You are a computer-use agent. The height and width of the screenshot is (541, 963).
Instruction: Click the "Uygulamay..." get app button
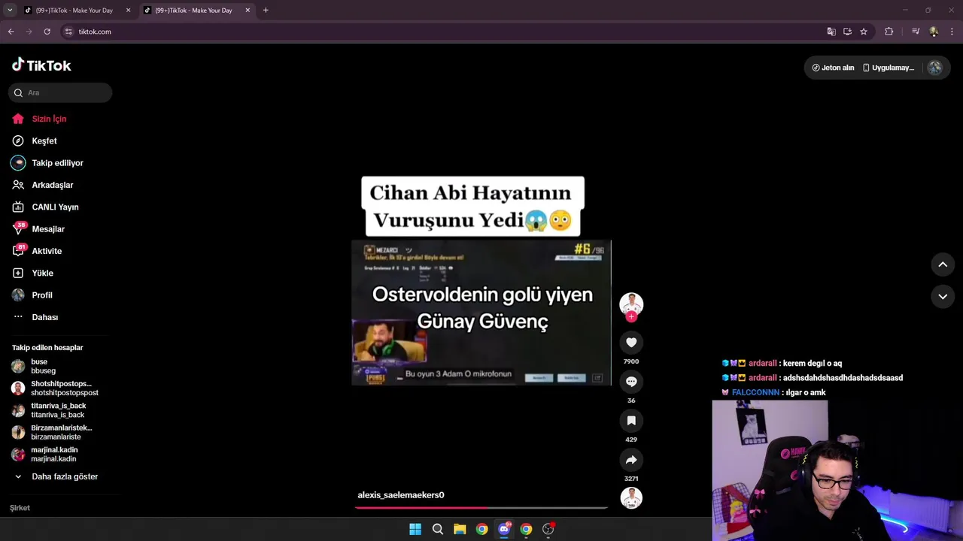click(x=889, y=68)
